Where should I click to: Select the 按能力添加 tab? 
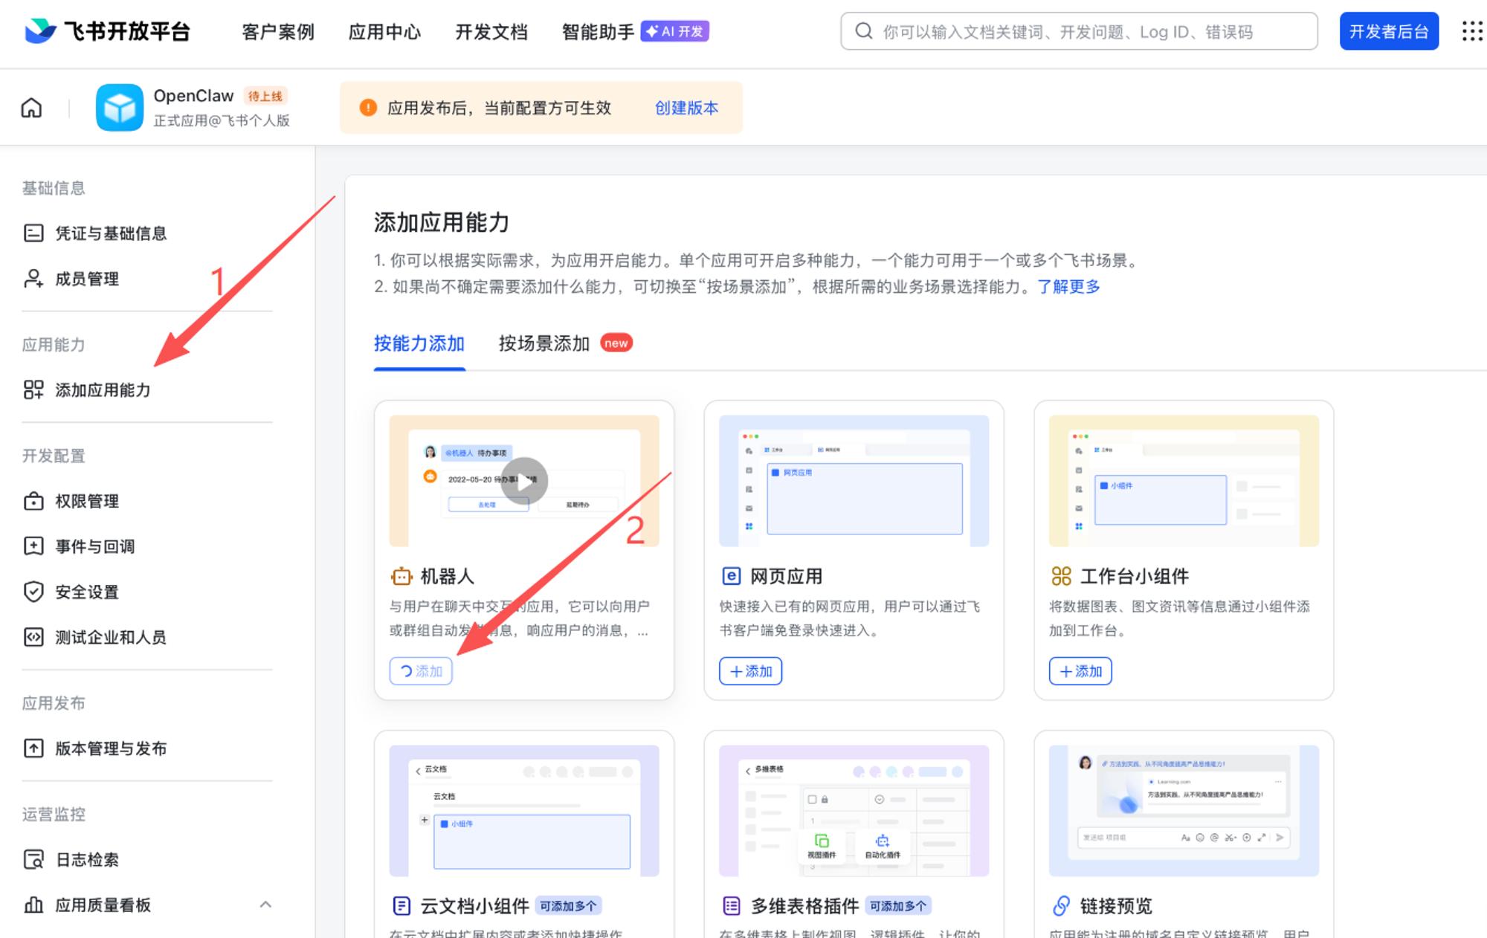pyautogui.click(x=419, y=343)
